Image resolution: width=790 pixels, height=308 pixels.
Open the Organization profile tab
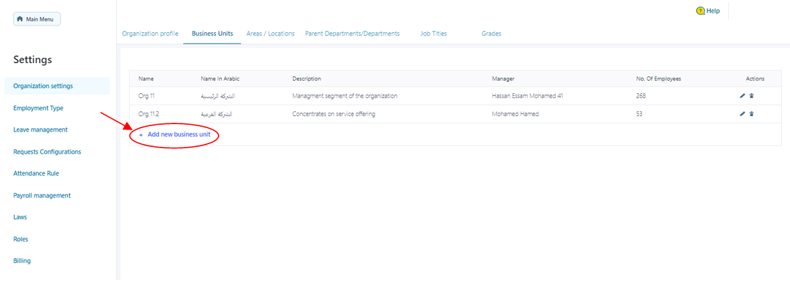[x=150, y=34]
